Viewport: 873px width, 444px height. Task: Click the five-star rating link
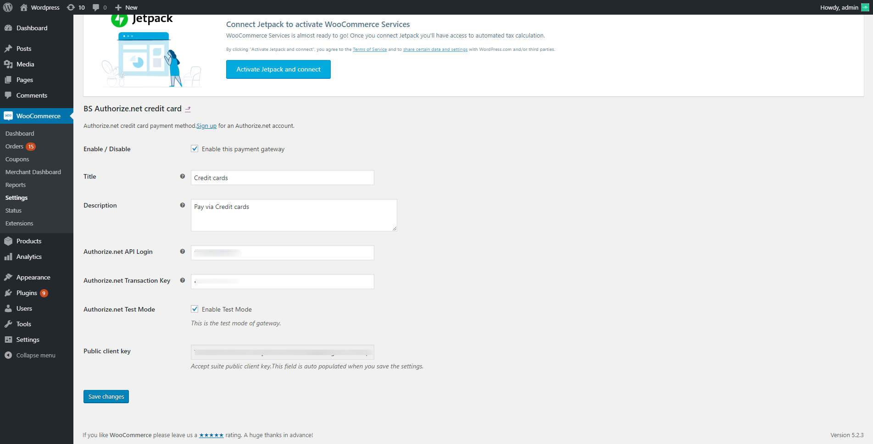coord(211,435)
